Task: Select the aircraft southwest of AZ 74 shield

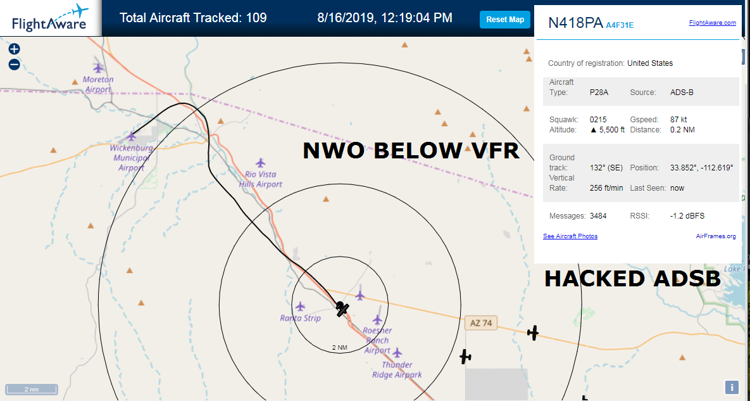Action: click(465, 357)
